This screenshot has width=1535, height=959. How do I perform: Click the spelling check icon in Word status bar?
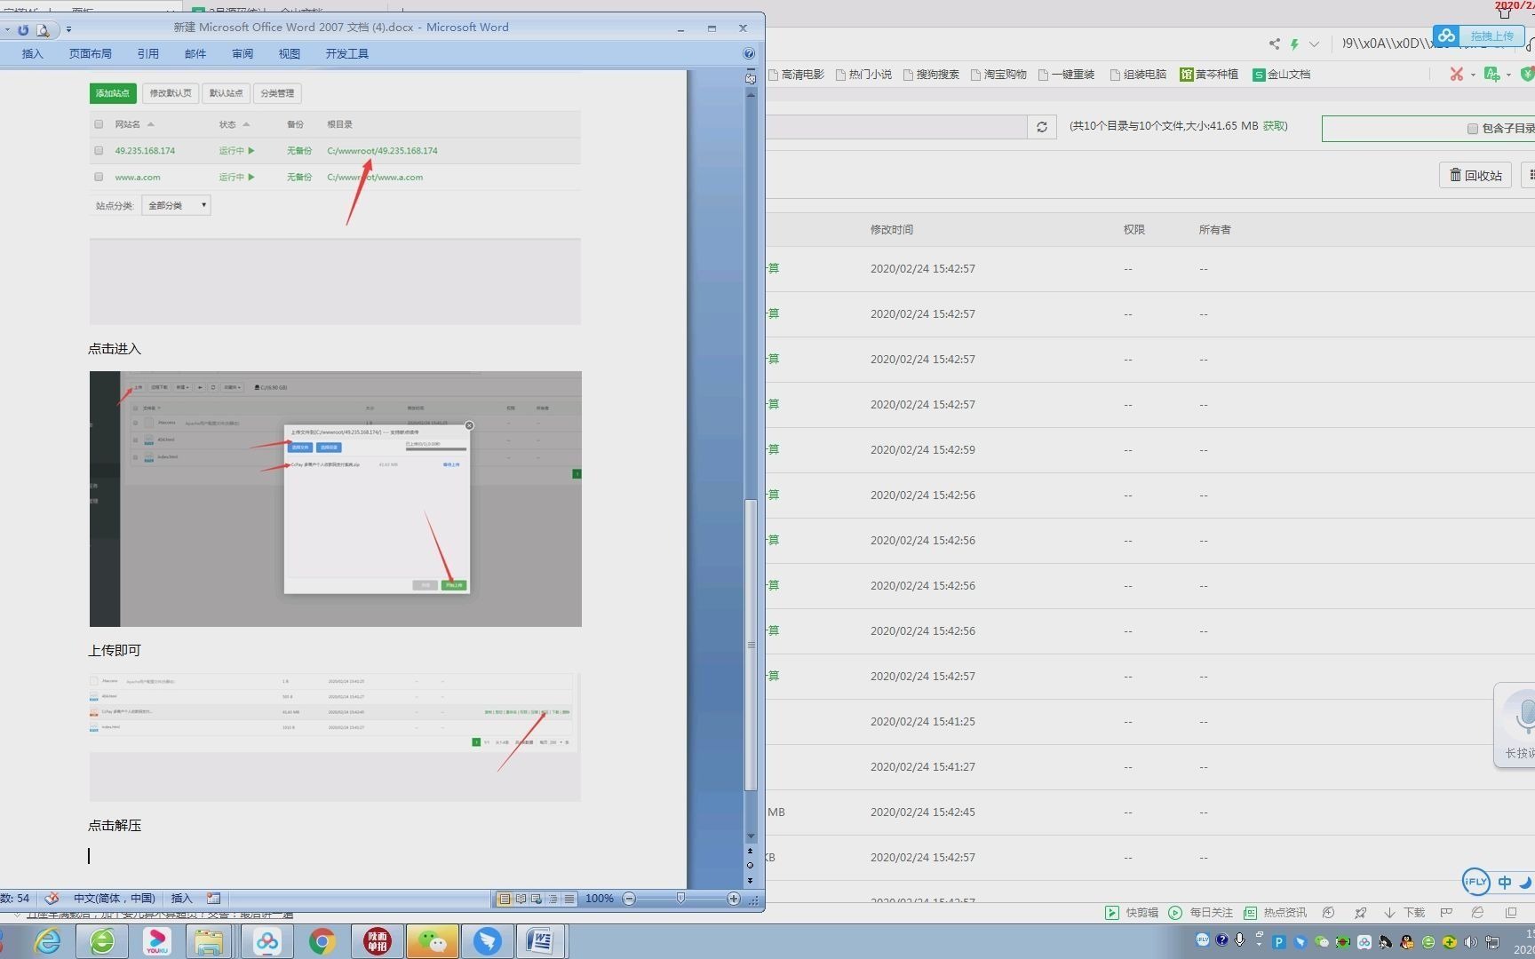click(52, 898)
